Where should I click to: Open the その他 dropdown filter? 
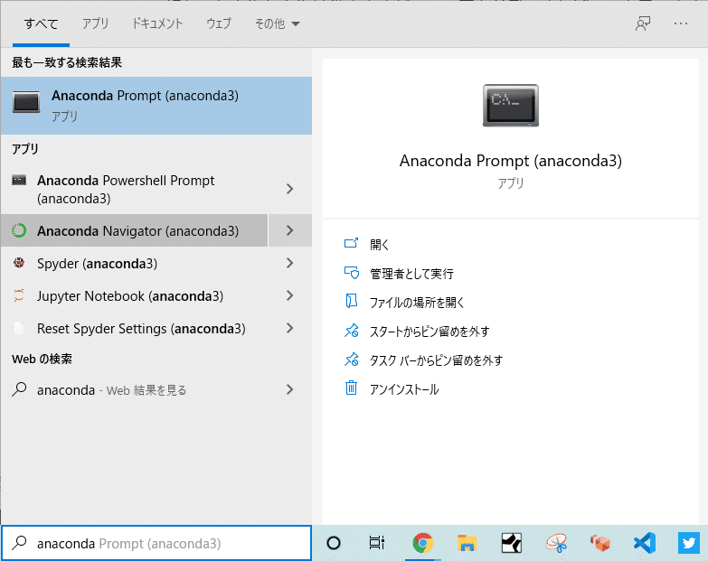(278, 23)
